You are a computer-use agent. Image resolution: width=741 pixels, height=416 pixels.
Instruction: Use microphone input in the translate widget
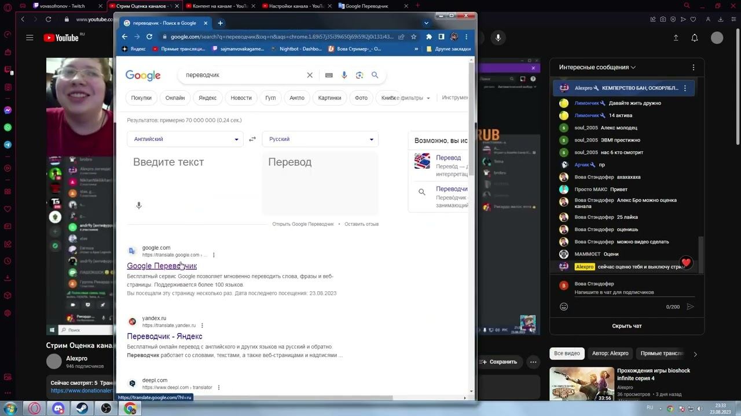tap(139, 206)
